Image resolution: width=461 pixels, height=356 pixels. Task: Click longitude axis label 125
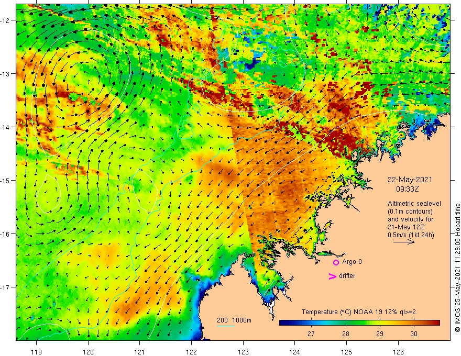346,352
